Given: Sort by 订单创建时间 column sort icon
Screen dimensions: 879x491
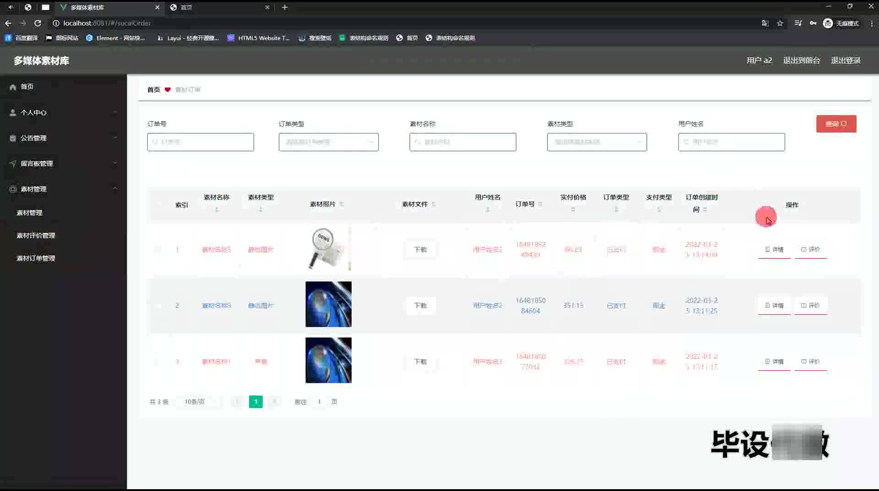Looking at the screenshot, I should [x=705, y=209].
